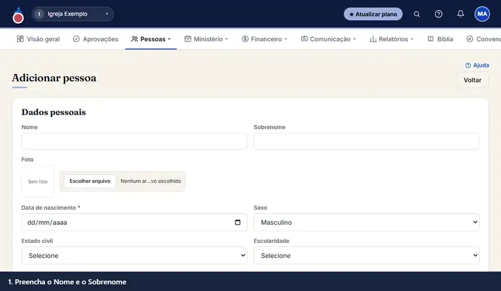Expand the Relatórios menu
The height and width of the screenshot is (291, 501).
(x=391, y=39)
